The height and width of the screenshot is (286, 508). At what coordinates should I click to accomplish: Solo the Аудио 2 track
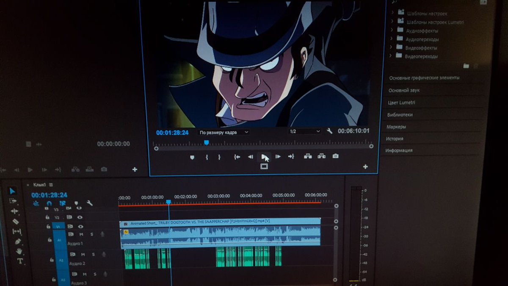[94, 255]
